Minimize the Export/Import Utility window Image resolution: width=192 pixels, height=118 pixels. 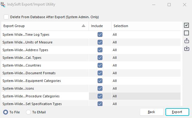(x=154, y=5)
